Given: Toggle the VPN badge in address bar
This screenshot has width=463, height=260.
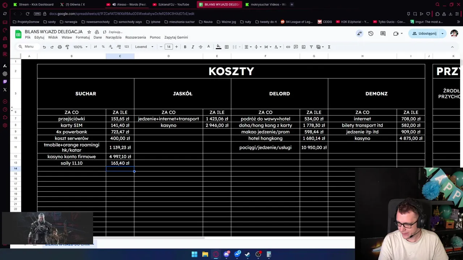Looking at the screenshot, I should coord(37,14).
